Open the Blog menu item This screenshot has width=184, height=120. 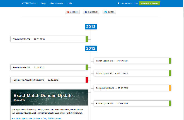point(43,3)
